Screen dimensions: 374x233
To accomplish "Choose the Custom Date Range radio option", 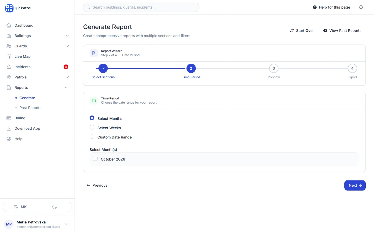I will pos(92,136).
